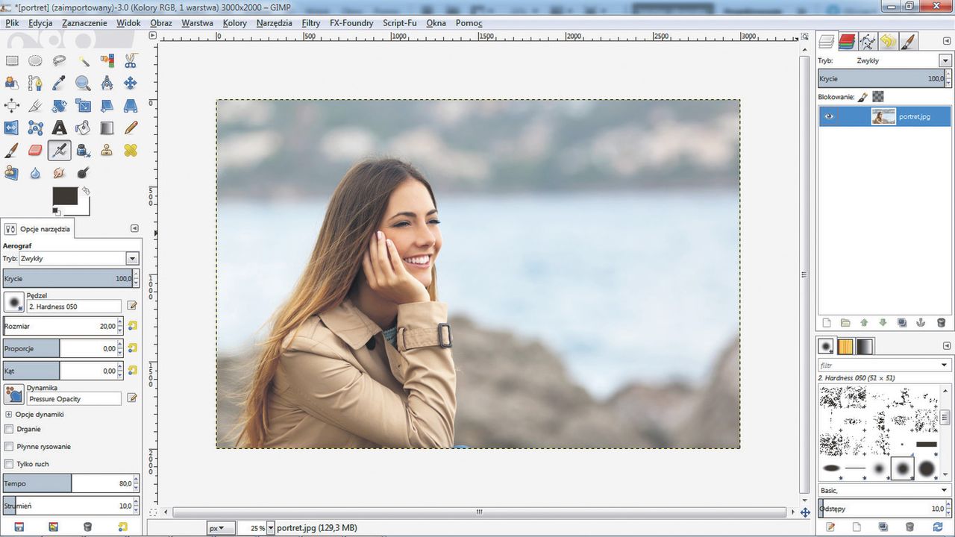
Task: Open the tool options panel menu arrow
Action: [134, 228]
